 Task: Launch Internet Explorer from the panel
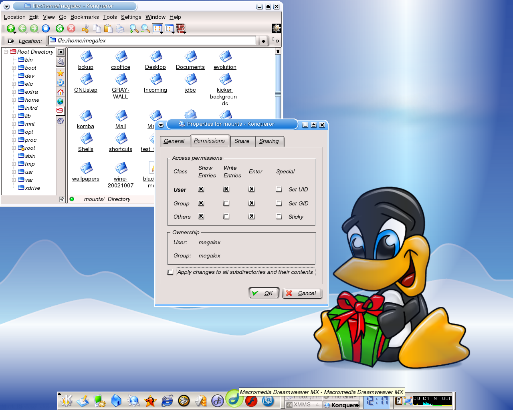coord(167,400)
